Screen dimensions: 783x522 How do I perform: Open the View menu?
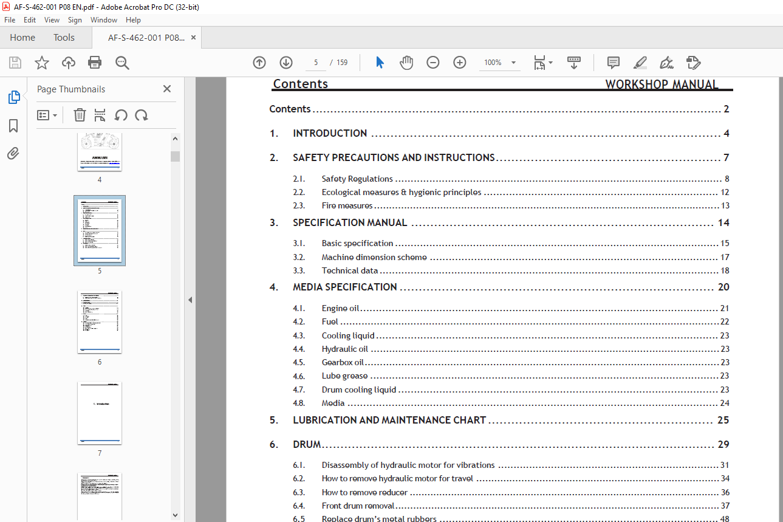(52, 20)
